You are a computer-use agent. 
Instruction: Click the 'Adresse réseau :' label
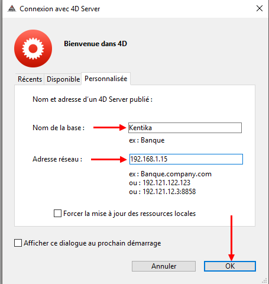click(x=57, y=159)
